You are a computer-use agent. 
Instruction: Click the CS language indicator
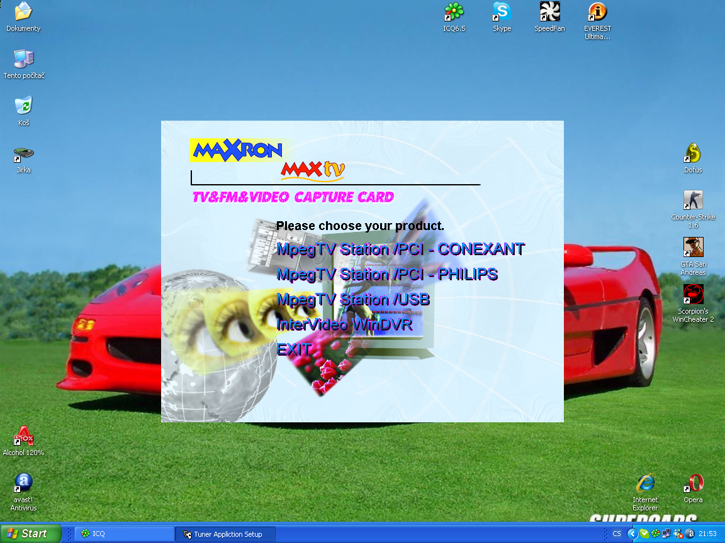pos(617,534)
